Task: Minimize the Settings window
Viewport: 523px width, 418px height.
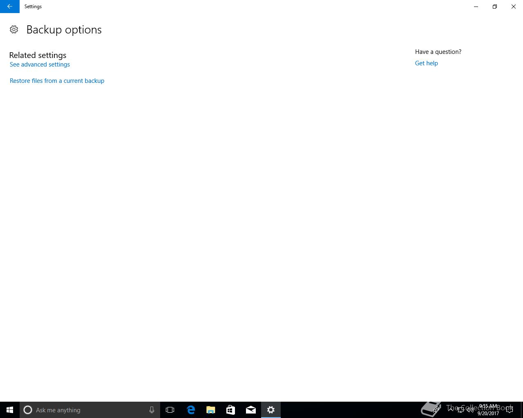Action: [476, 7]
